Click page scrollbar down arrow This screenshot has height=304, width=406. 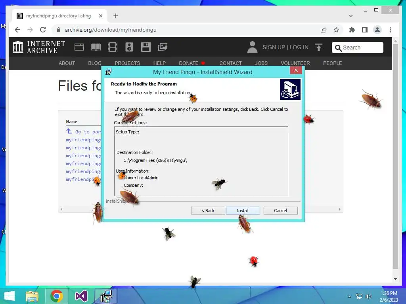coord(395,279)
